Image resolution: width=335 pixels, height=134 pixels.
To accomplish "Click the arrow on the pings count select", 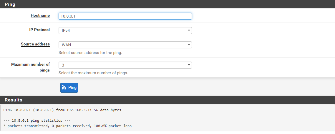I will [x=189, y=65].
